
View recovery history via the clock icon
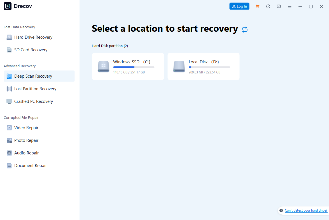pyautogui.click(x=268, y=6)
